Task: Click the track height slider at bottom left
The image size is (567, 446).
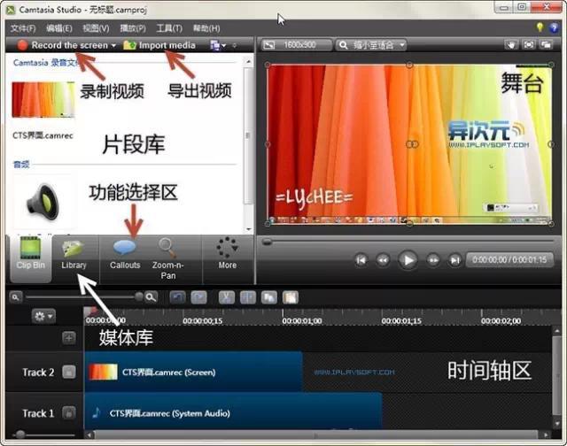Action: coord(19,434)
